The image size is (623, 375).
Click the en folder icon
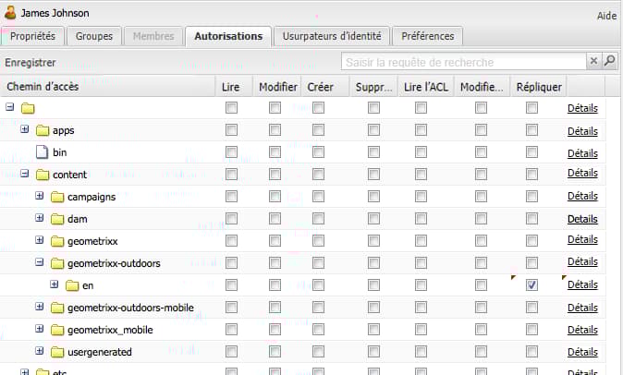pyautogui.click(x=72, y=285)
